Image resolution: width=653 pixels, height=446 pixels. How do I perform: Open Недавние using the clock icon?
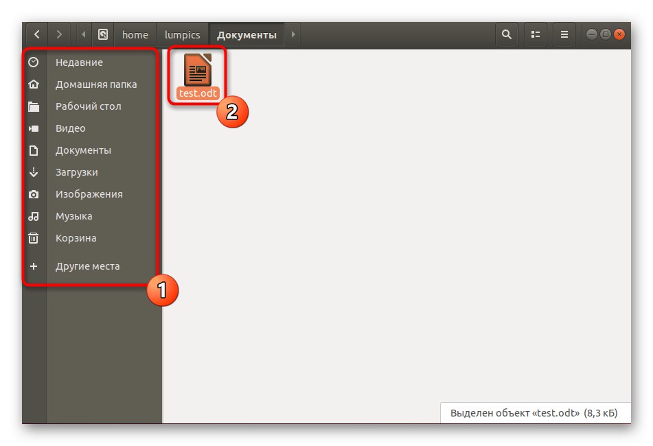click(x=34, y=62)
